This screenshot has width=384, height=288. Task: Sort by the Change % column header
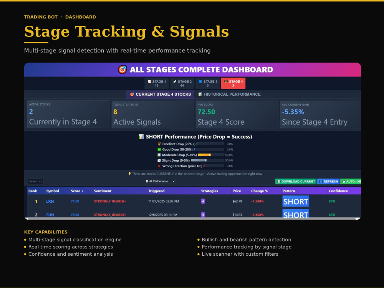[260, 191]
